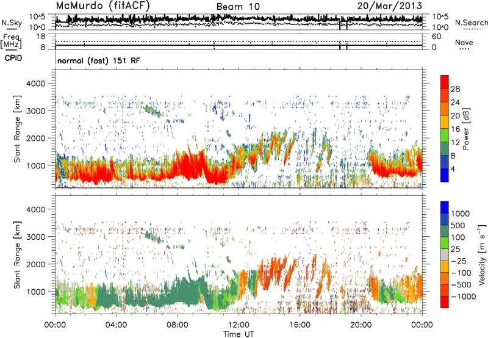The height and width of the screenshot is (338, 488).
Task: Select the Slant Range label of velocity panel
Action: click(17, 255)
